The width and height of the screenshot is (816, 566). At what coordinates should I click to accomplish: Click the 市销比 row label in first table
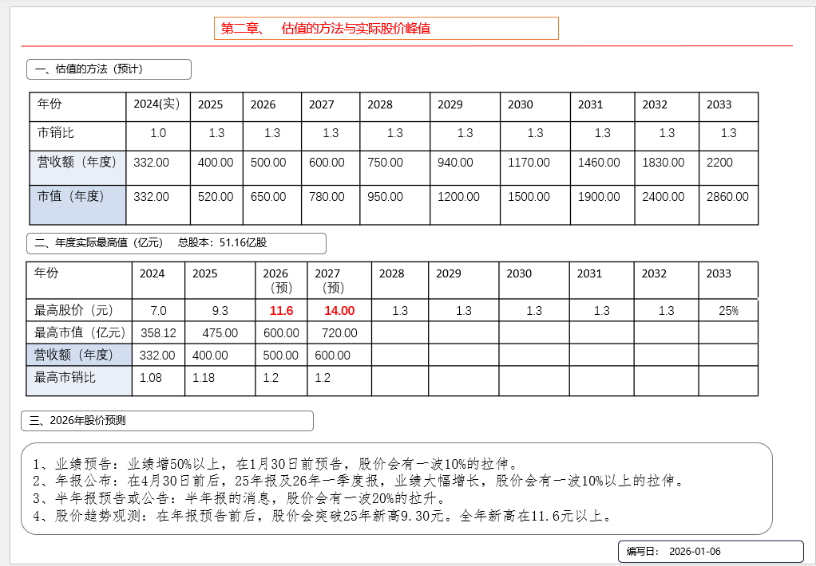coord(77,136)
